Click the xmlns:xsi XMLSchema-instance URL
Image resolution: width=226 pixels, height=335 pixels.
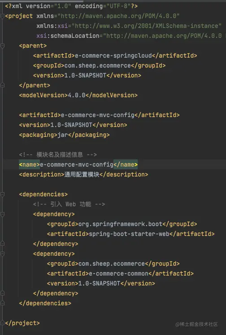coord(147,26)
